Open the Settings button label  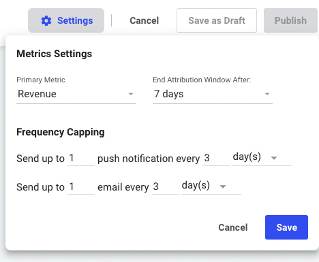coord(75,20)
